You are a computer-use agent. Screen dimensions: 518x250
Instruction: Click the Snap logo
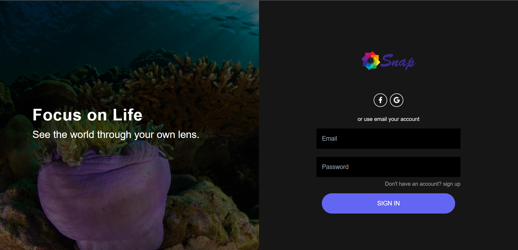(388, 61)
